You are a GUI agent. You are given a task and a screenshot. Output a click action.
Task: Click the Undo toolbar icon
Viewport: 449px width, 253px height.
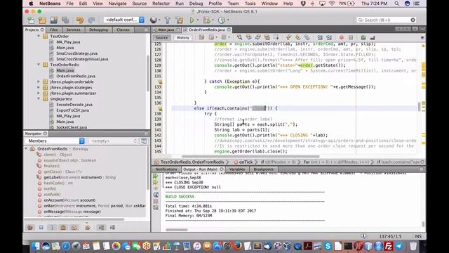point(80,20)
